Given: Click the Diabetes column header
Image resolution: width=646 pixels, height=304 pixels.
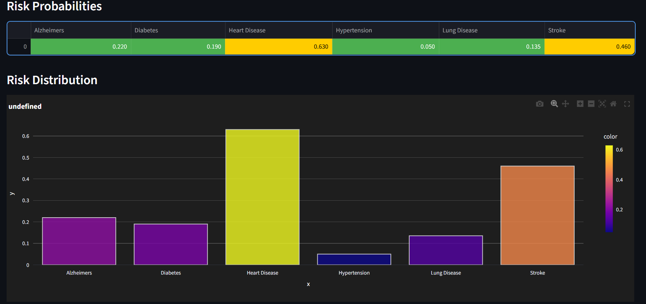Looking at the screenshot, I should pyautogui.click(x=178, y=30).
